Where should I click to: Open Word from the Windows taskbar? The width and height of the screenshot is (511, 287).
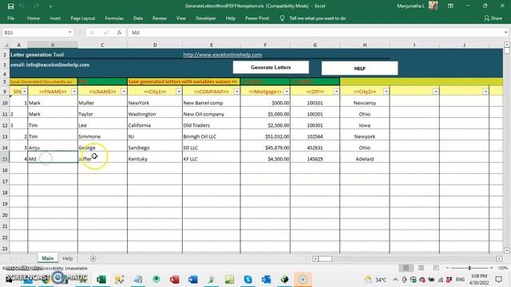pyautogui.click(x=193, y=279)
